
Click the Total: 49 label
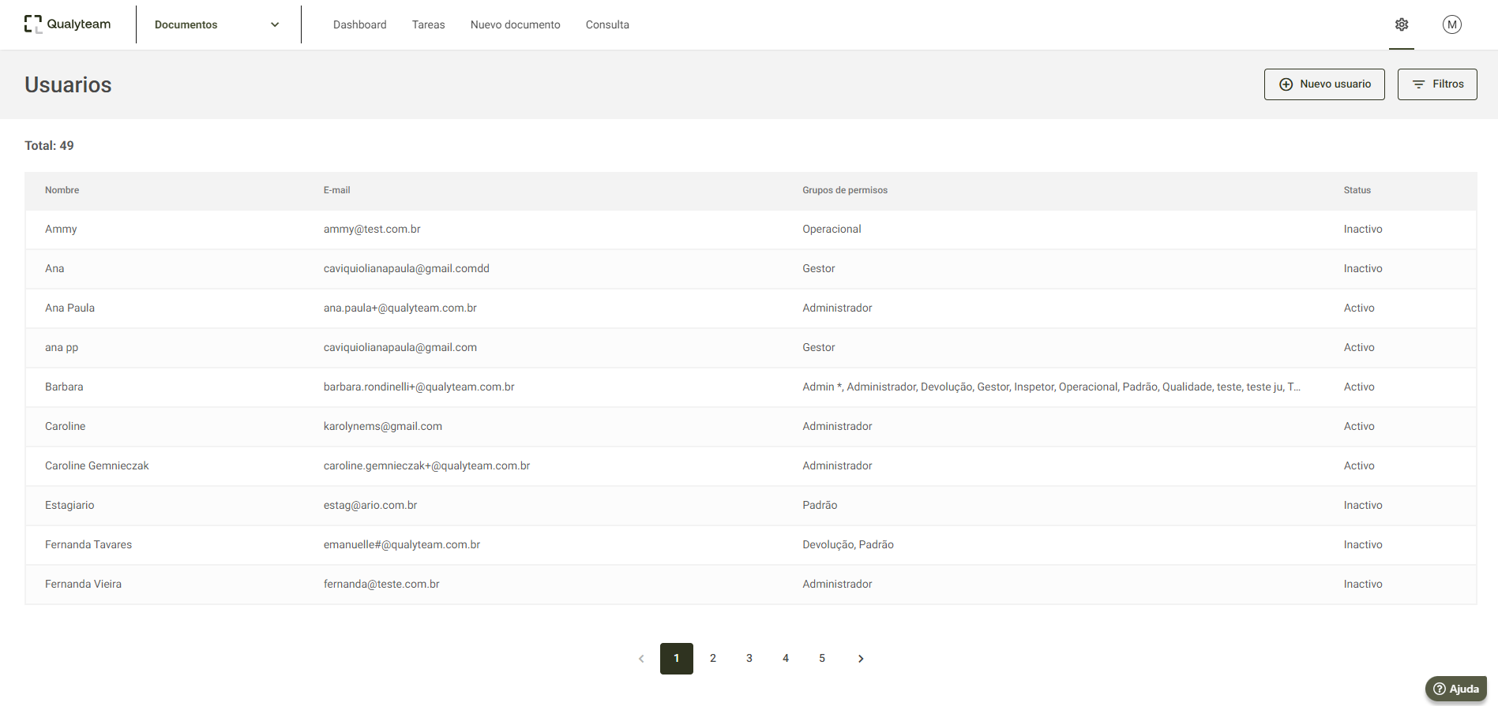pyautogui.click(x=49, y=146)
